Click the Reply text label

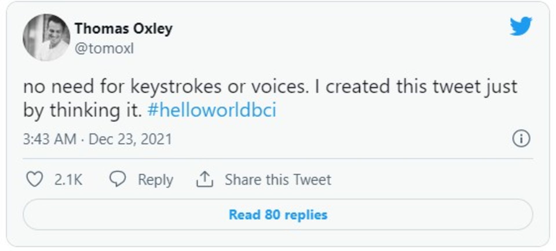[x=156, y=180]
